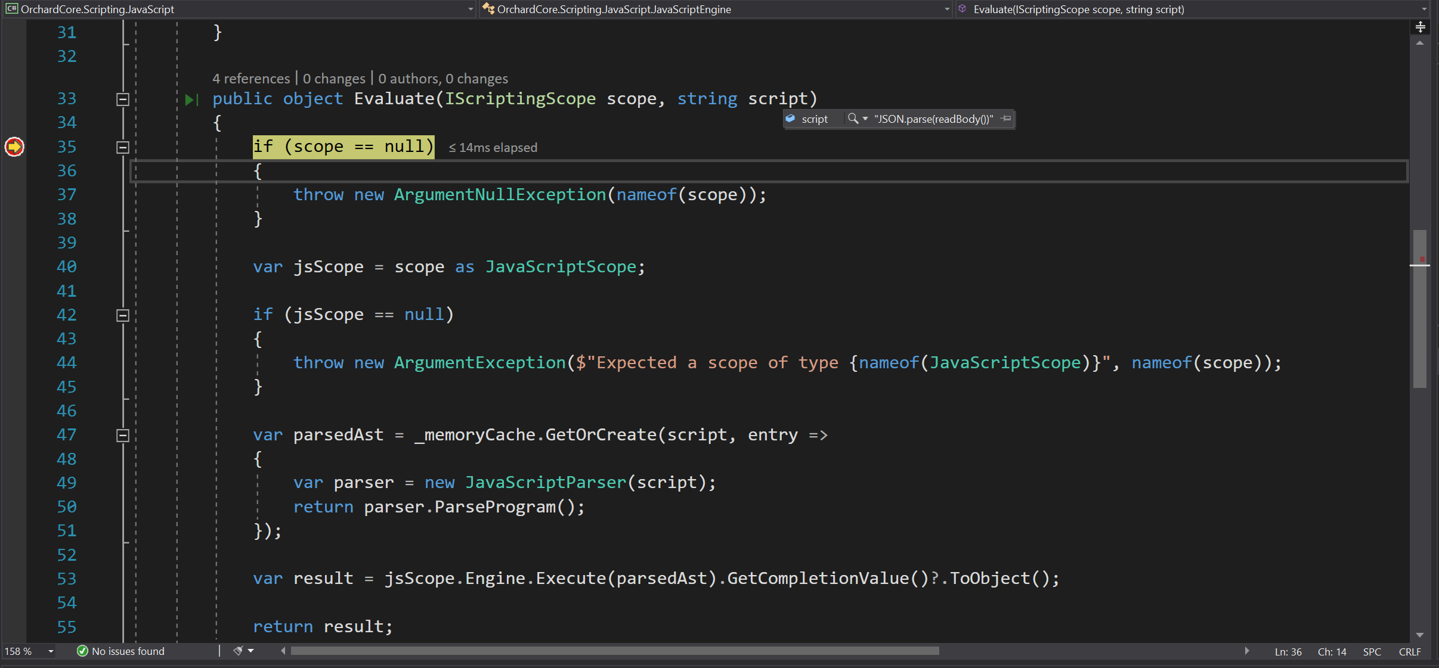The height and width of the screenshot is (668, 1439).
Task: Click the Code Cleanup broom icon in the status bar
Action: pos(239,651)
